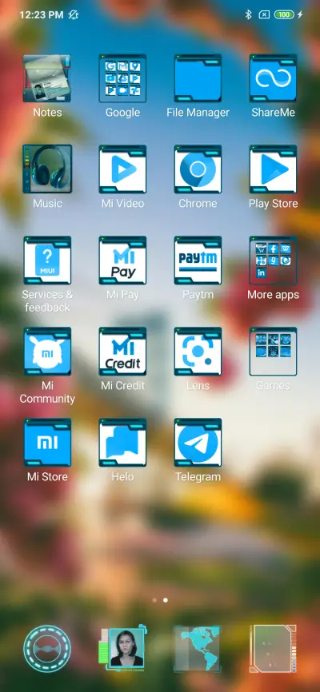Launch Google Lens

198,352
